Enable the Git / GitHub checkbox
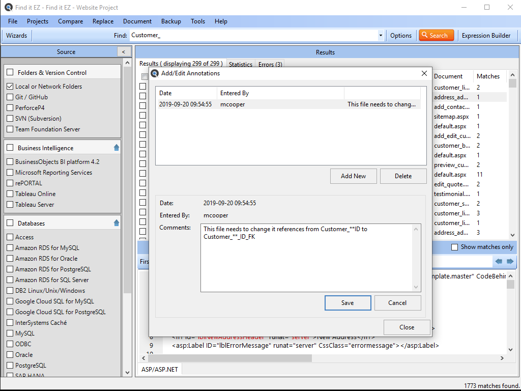The height and width of the screenshot is (391, 521). (x=10, y=97)
